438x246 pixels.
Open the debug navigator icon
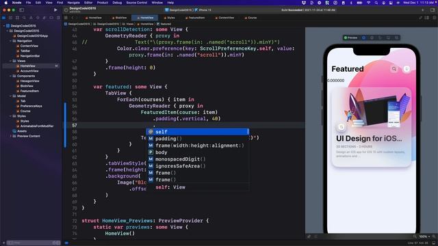(x=44, y=18)
